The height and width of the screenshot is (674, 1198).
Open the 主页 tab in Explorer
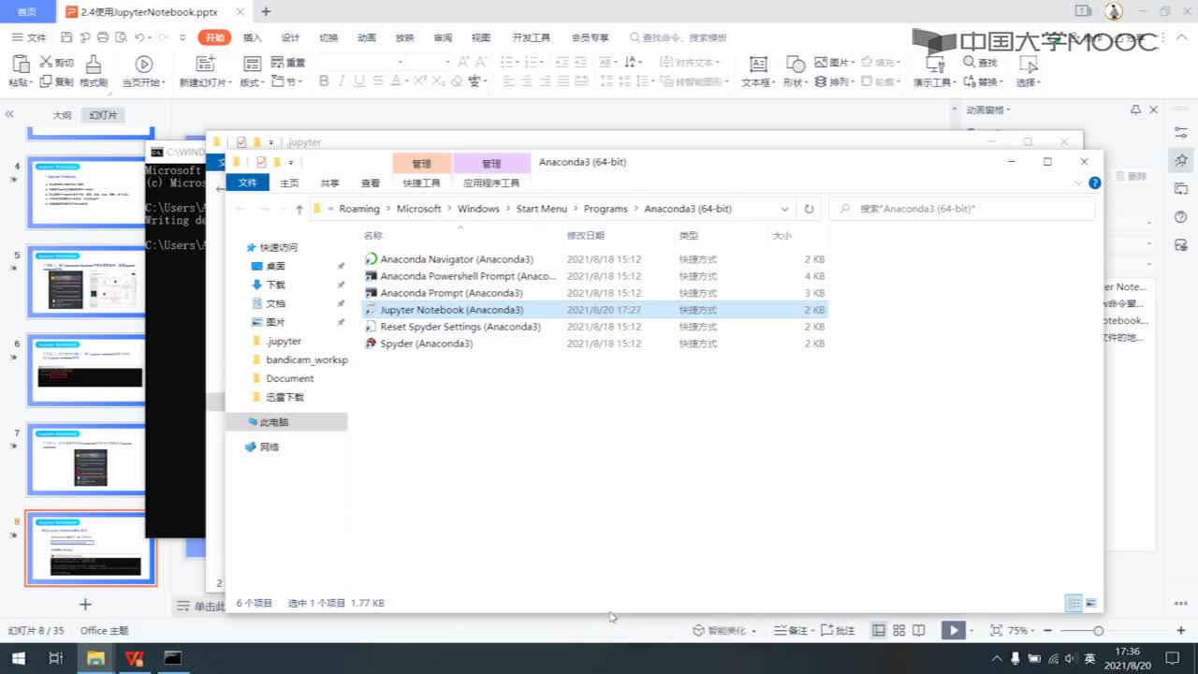tap(289, 183)
